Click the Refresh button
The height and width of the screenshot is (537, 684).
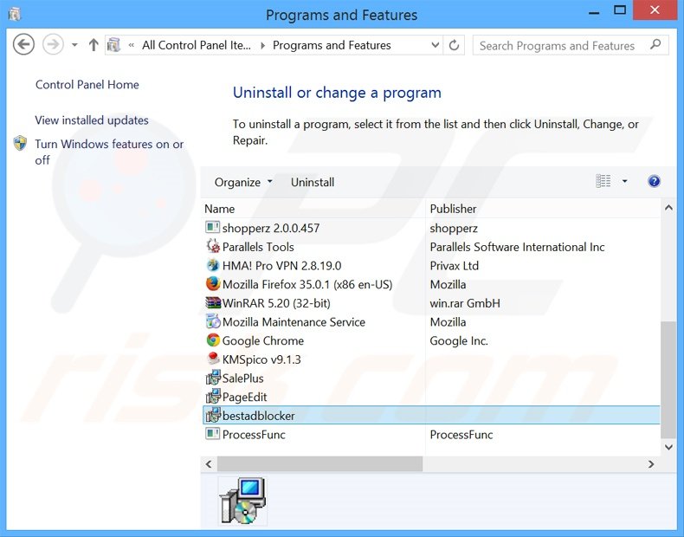click(x=454, y=45)
